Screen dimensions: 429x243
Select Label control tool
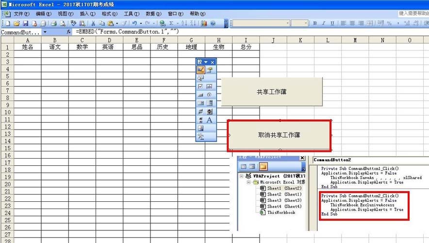point(209,120)
